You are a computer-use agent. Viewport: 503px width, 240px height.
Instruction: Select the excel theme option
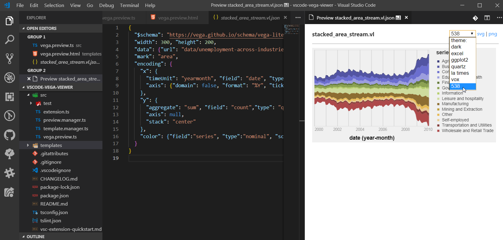tap(462, 53)
